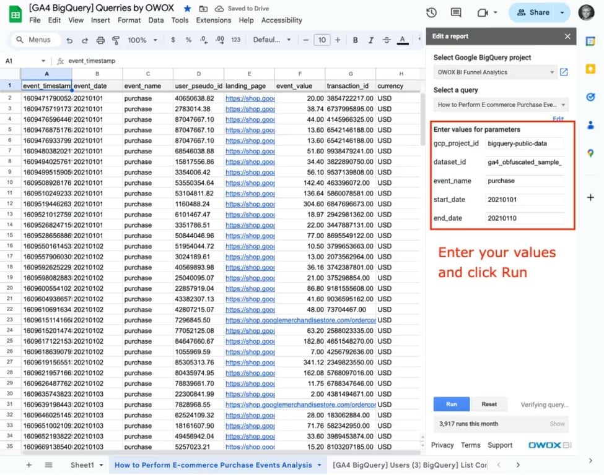Switch to the Sheet1 tab

pos(82,465)
